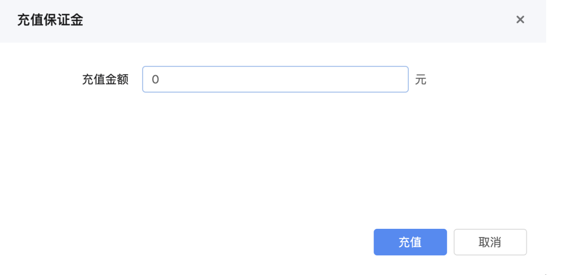
Task: Exit the deposit recharge popup via X
Action: [520, 20]
